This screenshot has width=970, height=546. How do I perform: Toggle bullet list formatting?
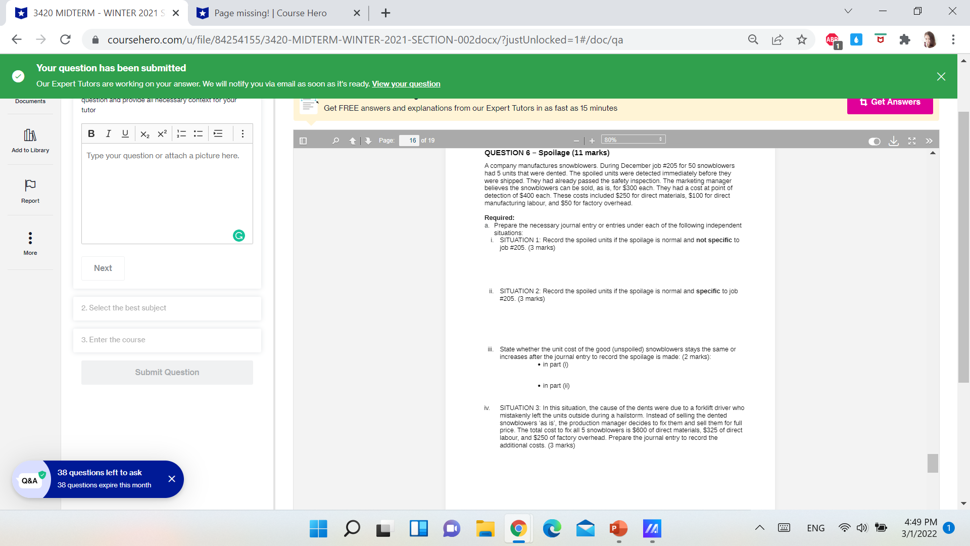(x=198, y=133)
